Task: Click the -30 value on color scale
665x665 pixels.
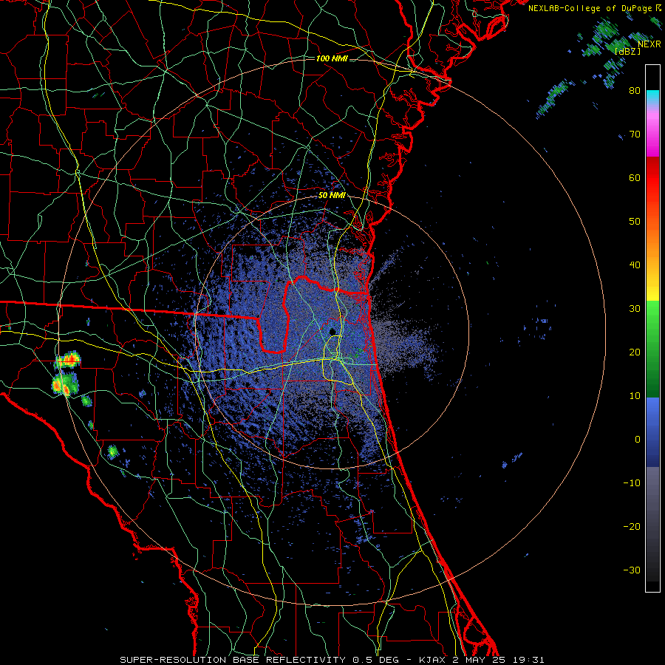Action: point(632,570)
